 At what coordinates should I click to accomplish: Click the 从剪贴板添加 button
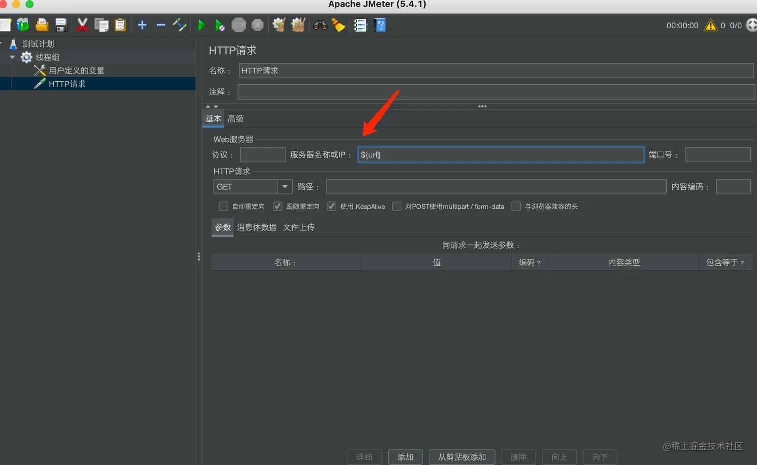click(x=462, y=457)
